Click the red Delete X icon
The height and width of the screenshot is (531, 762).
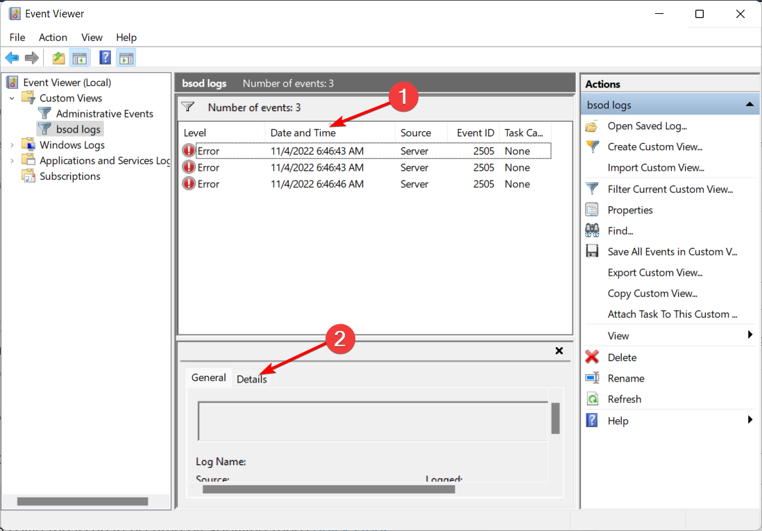[x=592, y=357]
